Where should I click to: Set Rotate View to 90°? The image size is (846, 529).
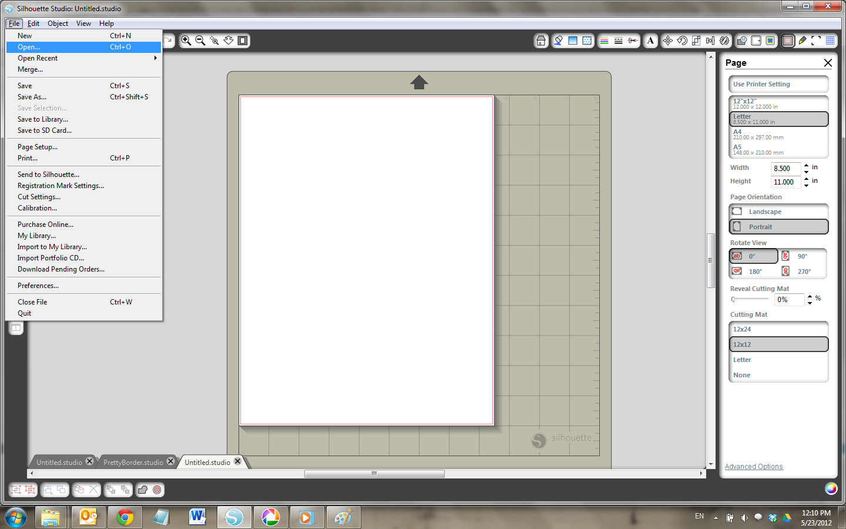click(x=803, y=256)
